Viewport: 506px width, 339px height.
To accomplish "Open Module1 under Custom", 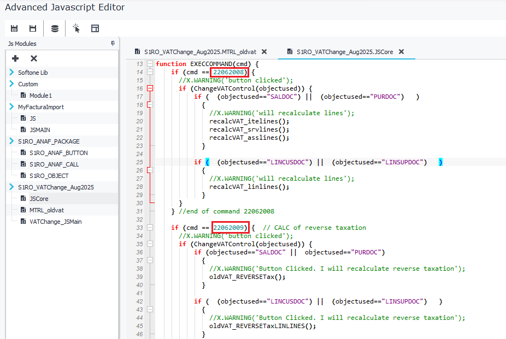I will click(x=40, y=96).
